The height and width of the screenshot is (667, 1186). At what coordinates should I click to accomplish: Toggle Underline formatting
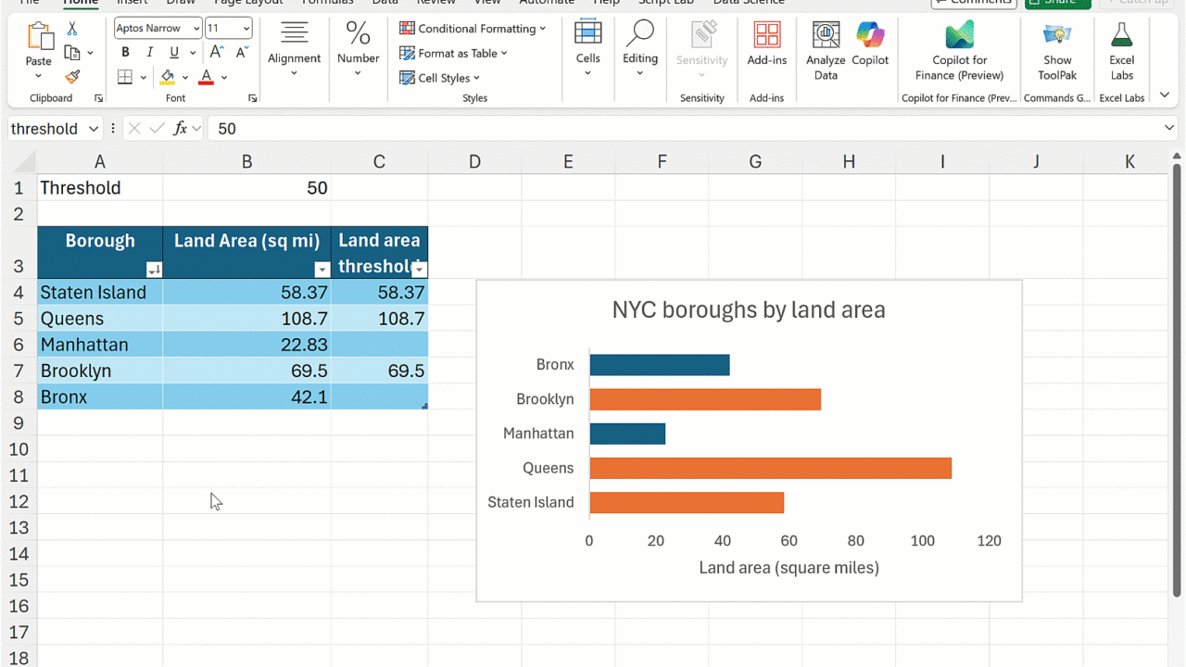pos(174,53)
